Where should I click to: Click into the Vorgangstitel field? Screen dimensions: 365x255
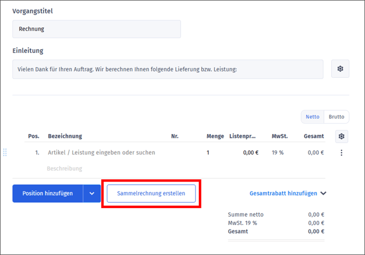click(96, 29)
